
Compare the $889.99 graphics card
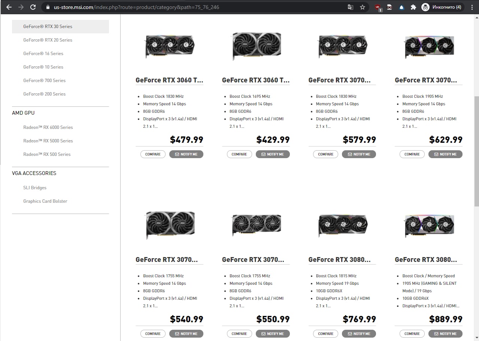point(412,334)
